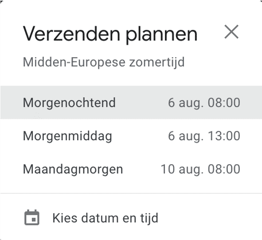Select the Morgenochtend option
262x240 pixels.
[x=131, y=102]
